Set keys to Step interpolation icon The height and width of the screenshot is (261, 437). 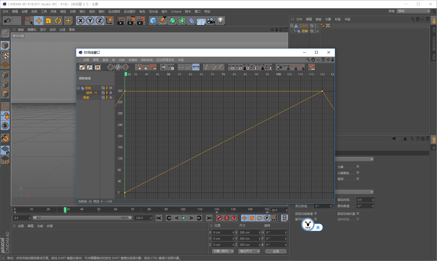pos(189,67)
